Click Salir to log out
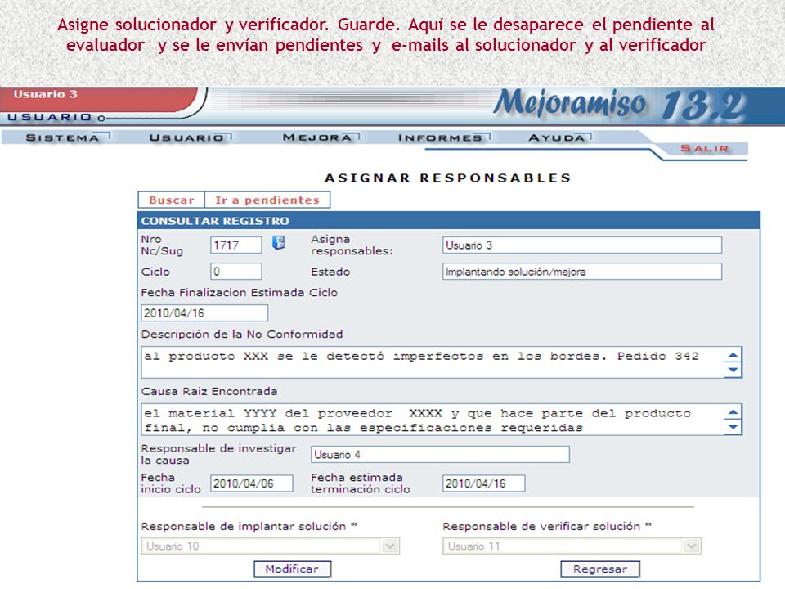785x589 pixels. pyautogui.click(x=704, y=148)
